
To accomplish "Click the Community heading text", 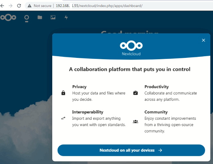I will [x=156, y=112].
